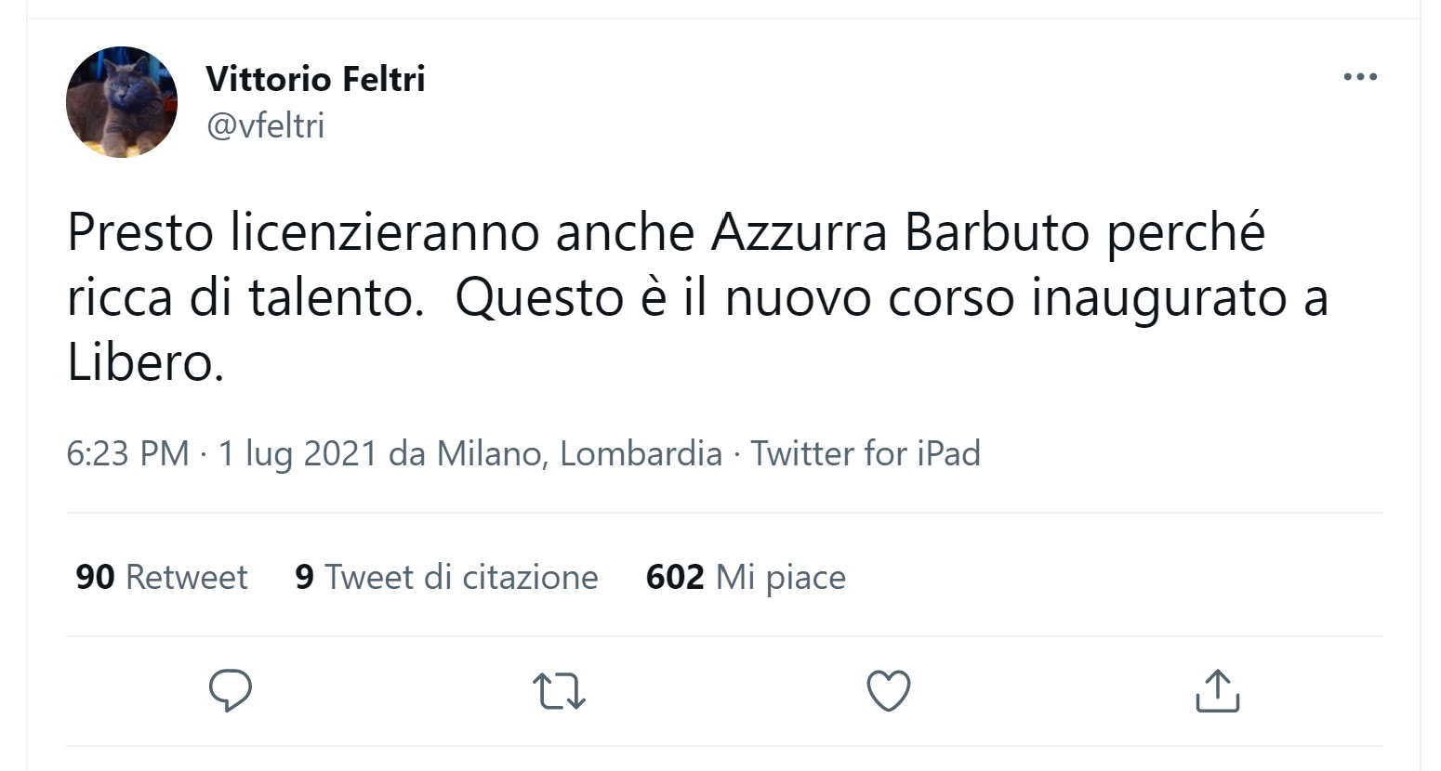
Task: Click the Twitter for iPad source label
Action: [866, 453]
